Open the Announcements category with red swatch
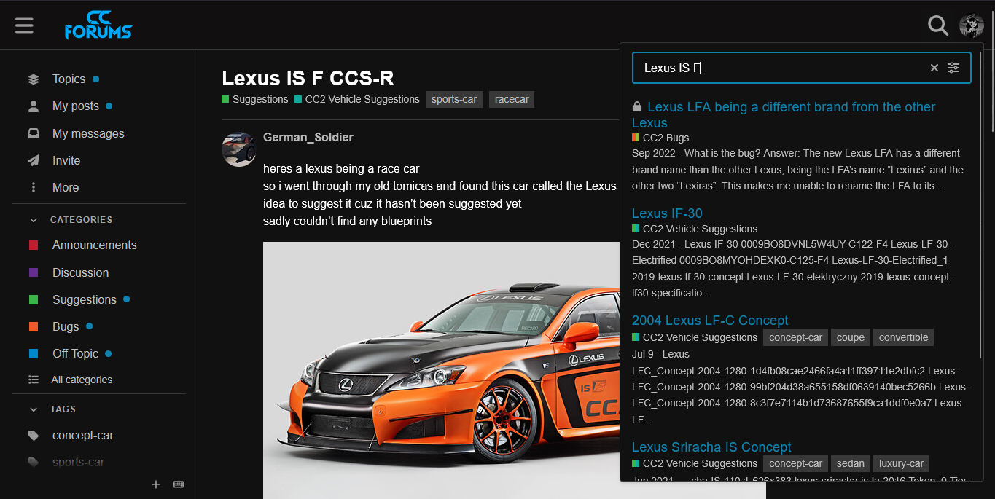The image size is (995, 499). pyautogui.click(x=94, y=245)
